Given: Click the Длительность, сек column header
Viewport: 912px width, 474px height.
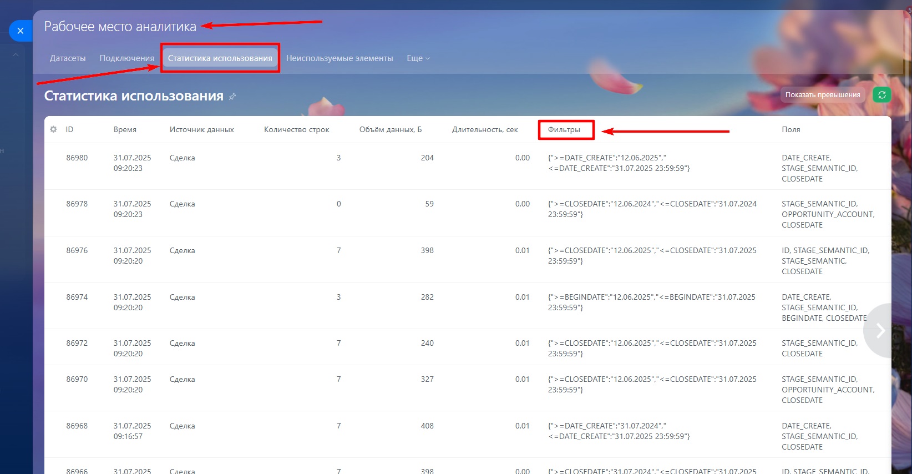Looking at the screenshot, I should click(x=484, y=130).
